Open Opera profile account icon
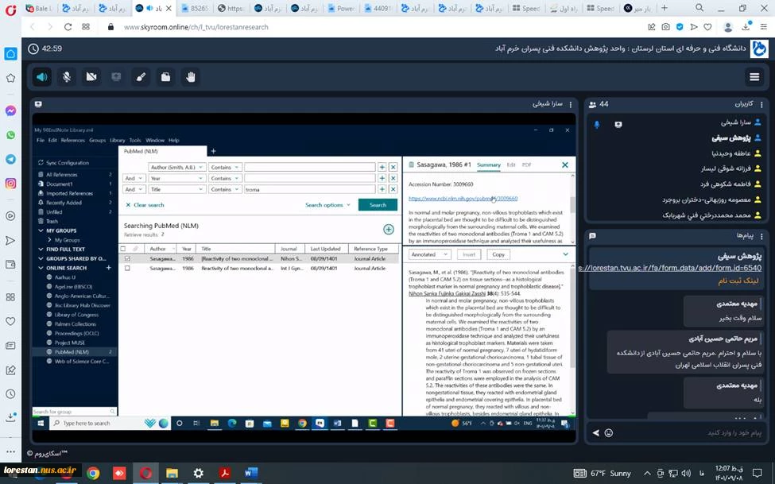Viewport: 775px width, 484px height. click(727, 27)
